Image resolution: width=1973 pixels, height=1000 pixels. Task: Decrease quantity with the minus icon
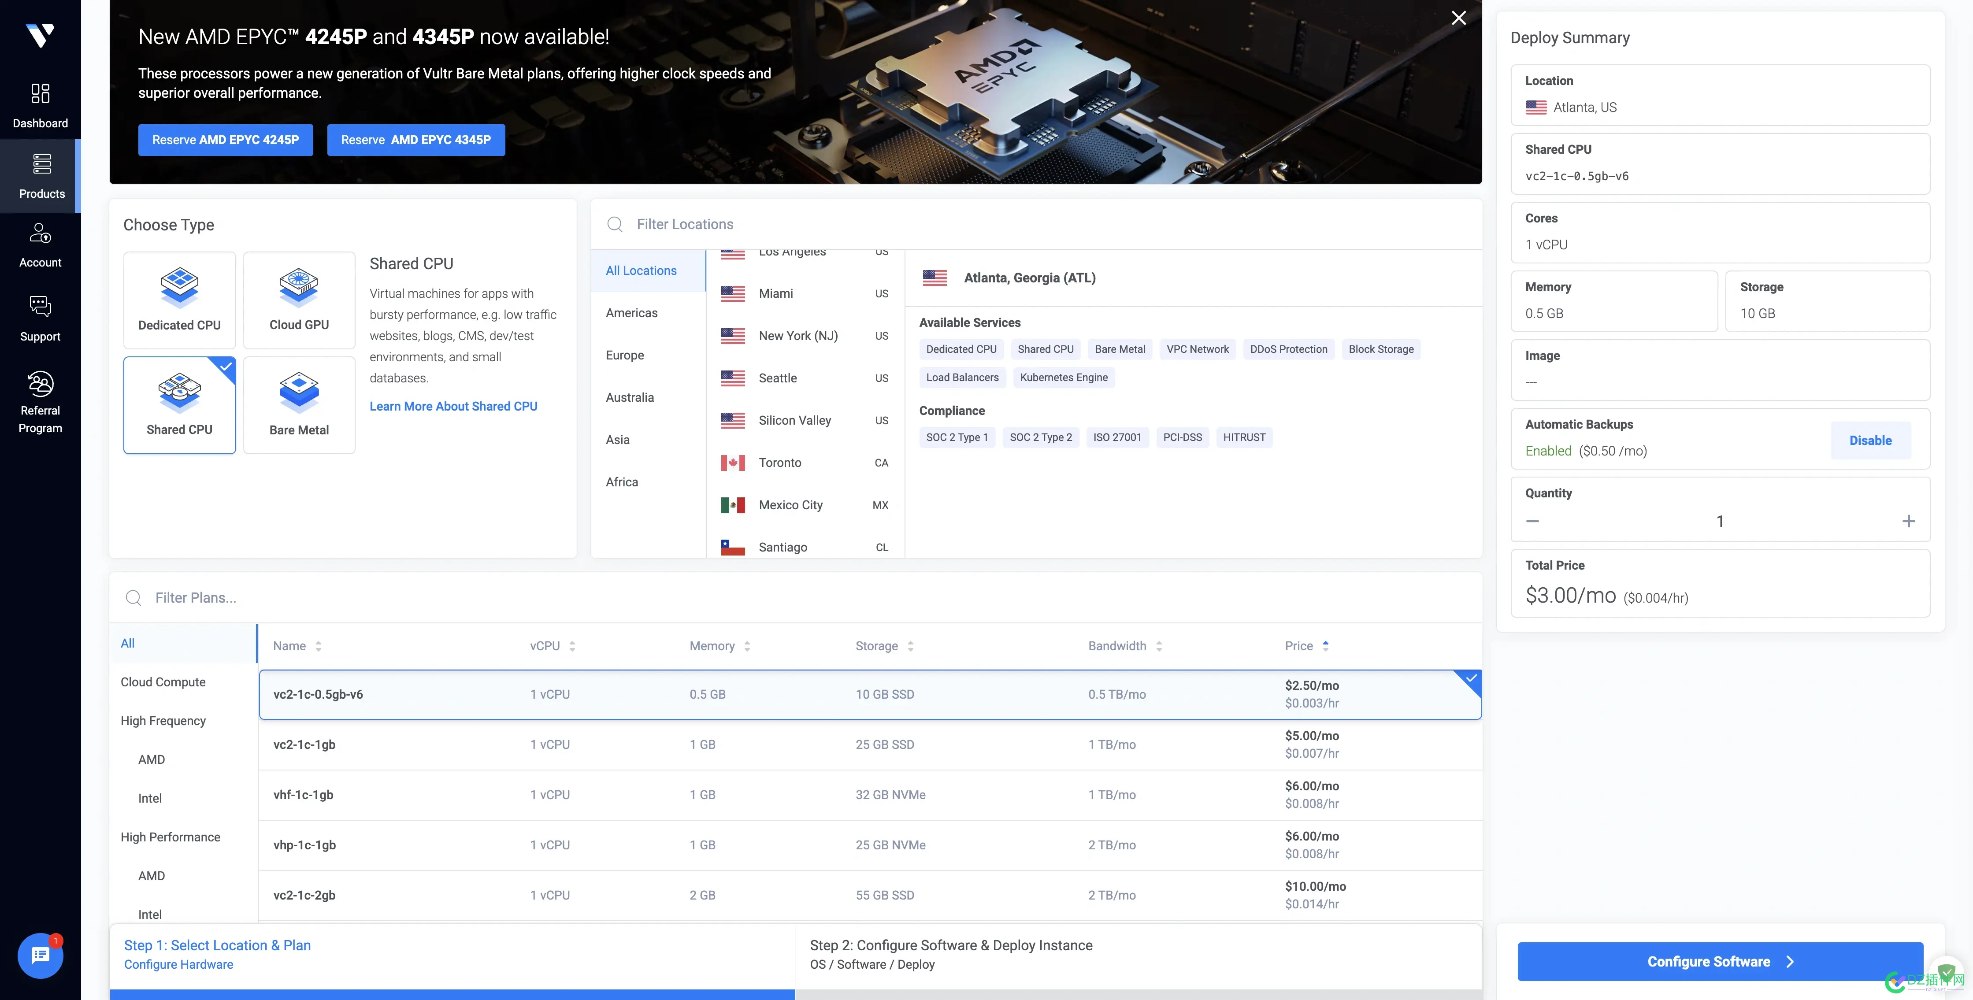pos(1532,522)
